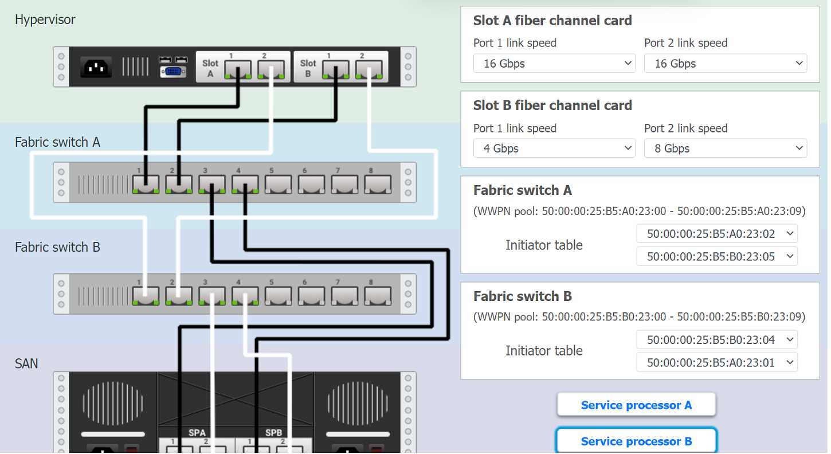Open Fabric switch A second initiator WWPN dropdown
This screenshot has height=454, width=831.
716,257
